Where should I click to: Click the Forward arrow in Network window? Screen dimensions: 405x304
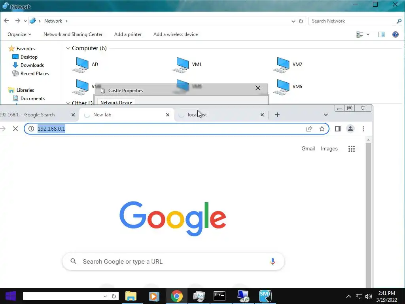pyautogui.click(x=17, y=21)
